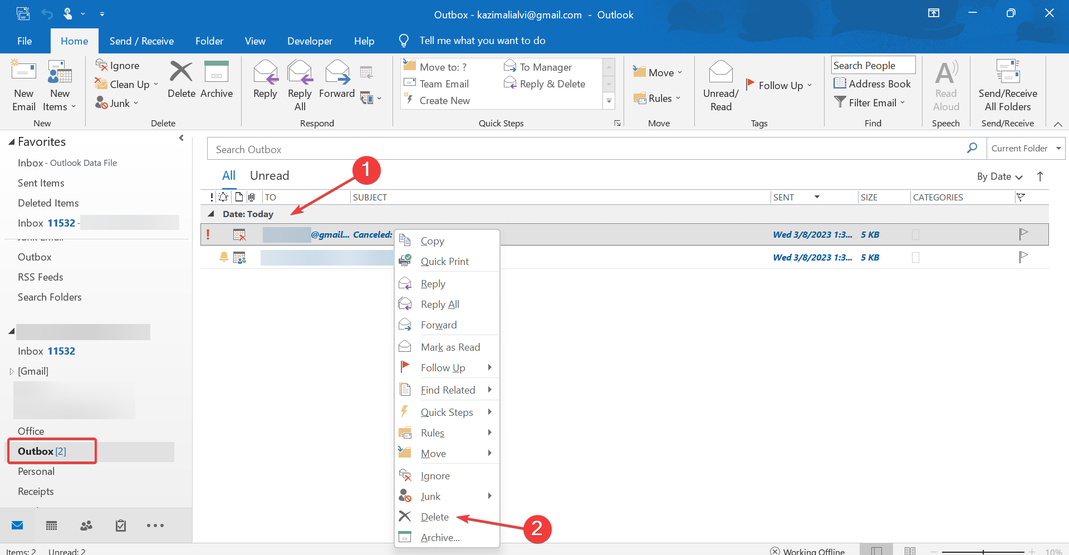1069x555 pixels.
Task: Switch to the Send / Receive ribbon tab
Action: [x=141, y=41]
